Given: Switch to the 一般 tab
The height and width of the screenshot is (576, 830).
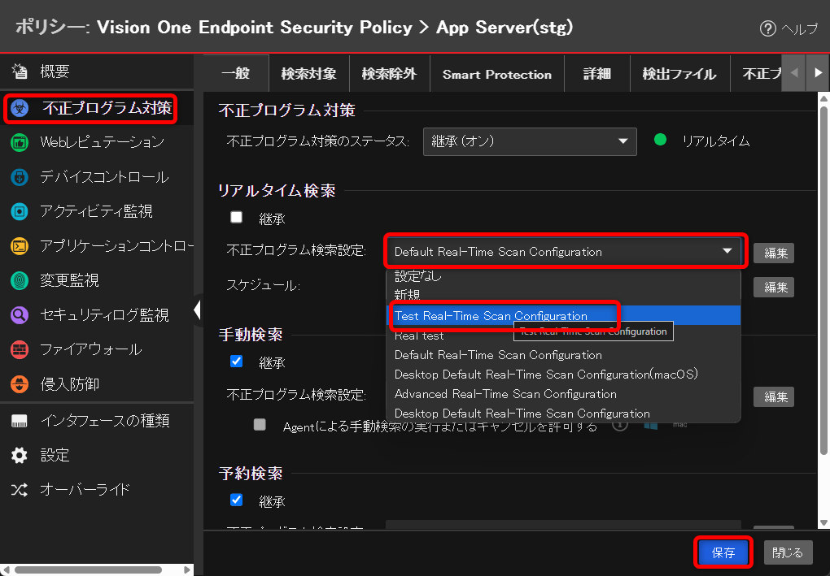Looking at the screenshot, I should 235,73.
